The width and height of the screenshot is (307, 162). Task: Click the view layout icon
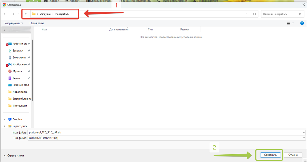click(x=288, y=23)
